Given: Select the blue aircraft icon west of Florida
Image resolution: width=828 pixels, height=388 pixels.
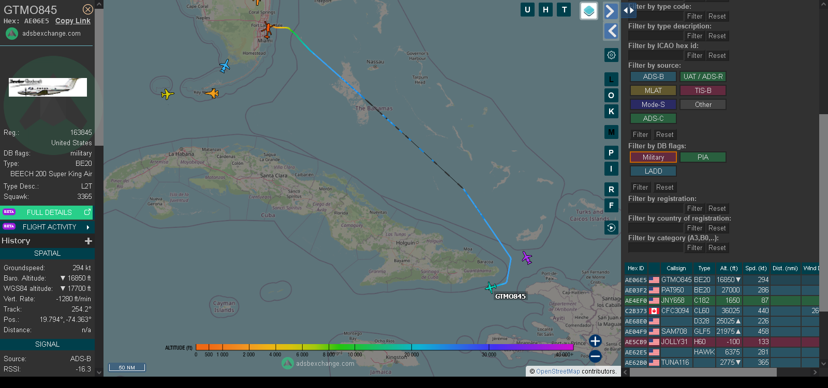Looking at the screenshot, I should coord(225,66).
